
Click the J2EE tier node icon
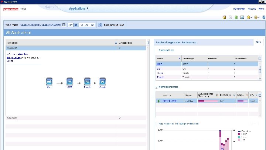[x=69, y=81]
